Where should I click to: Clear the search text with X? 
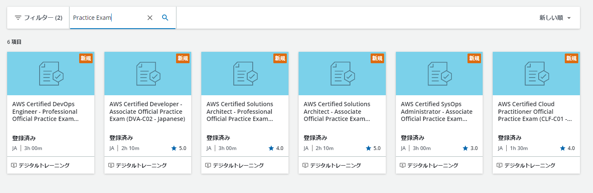coord(150,18)
